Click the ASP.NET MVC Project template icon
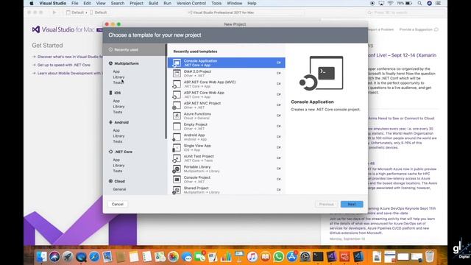Screen dimensions: 471x265 [x=177, y=105]
